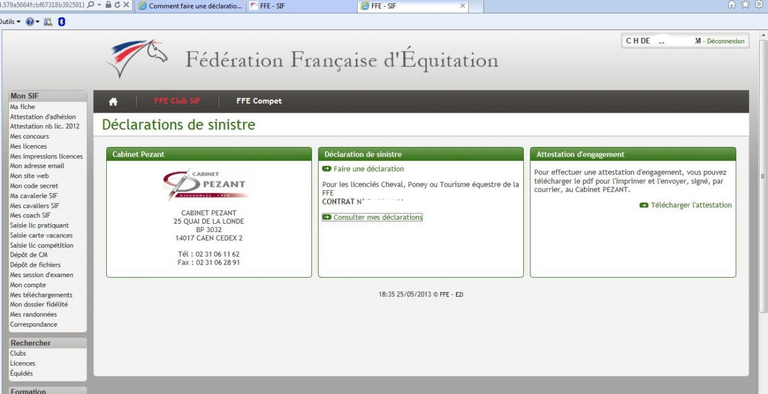
Task: Click 'Télécharger l'attestation' download link
Action: pos(691,205)
